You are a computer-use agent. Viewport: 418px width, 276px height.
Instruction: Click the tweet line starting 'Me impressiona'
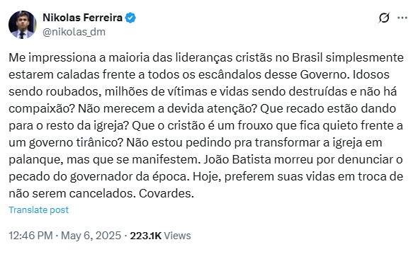pyautogui.click(x=206, y=58)
